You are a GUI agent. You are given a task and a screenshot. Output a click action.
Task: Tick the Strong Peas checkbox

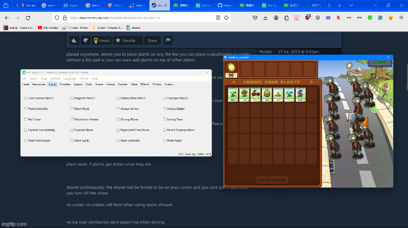tap(164, 119)
